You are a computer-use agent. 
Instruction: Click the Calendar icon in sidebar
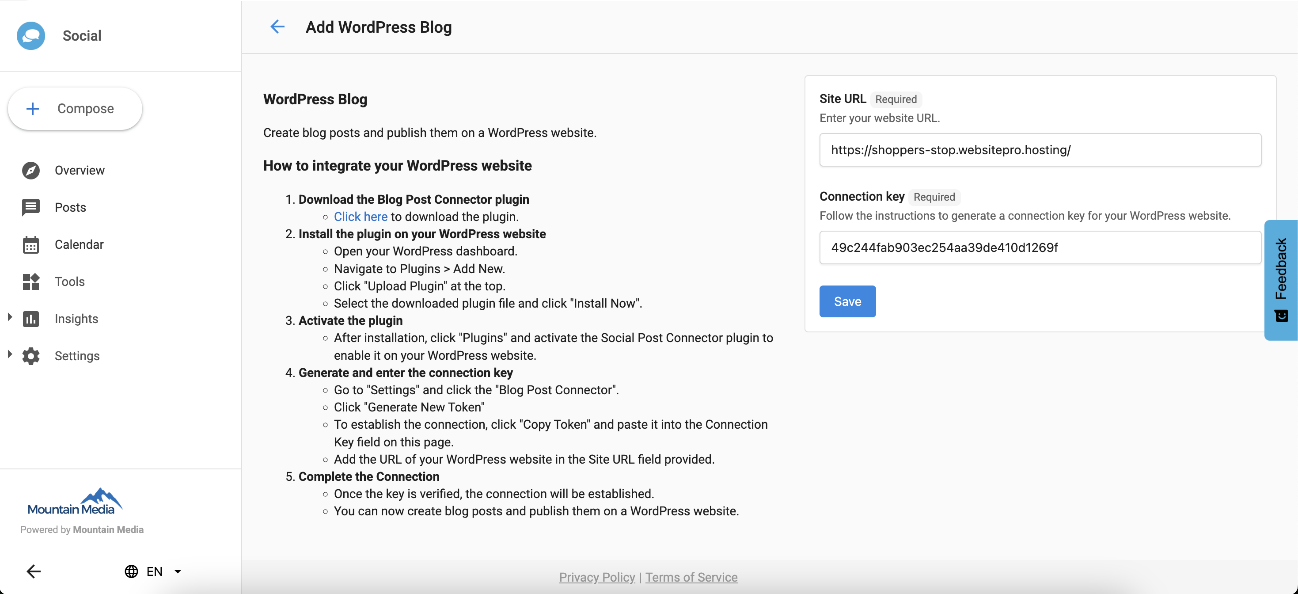pos(31,244)
